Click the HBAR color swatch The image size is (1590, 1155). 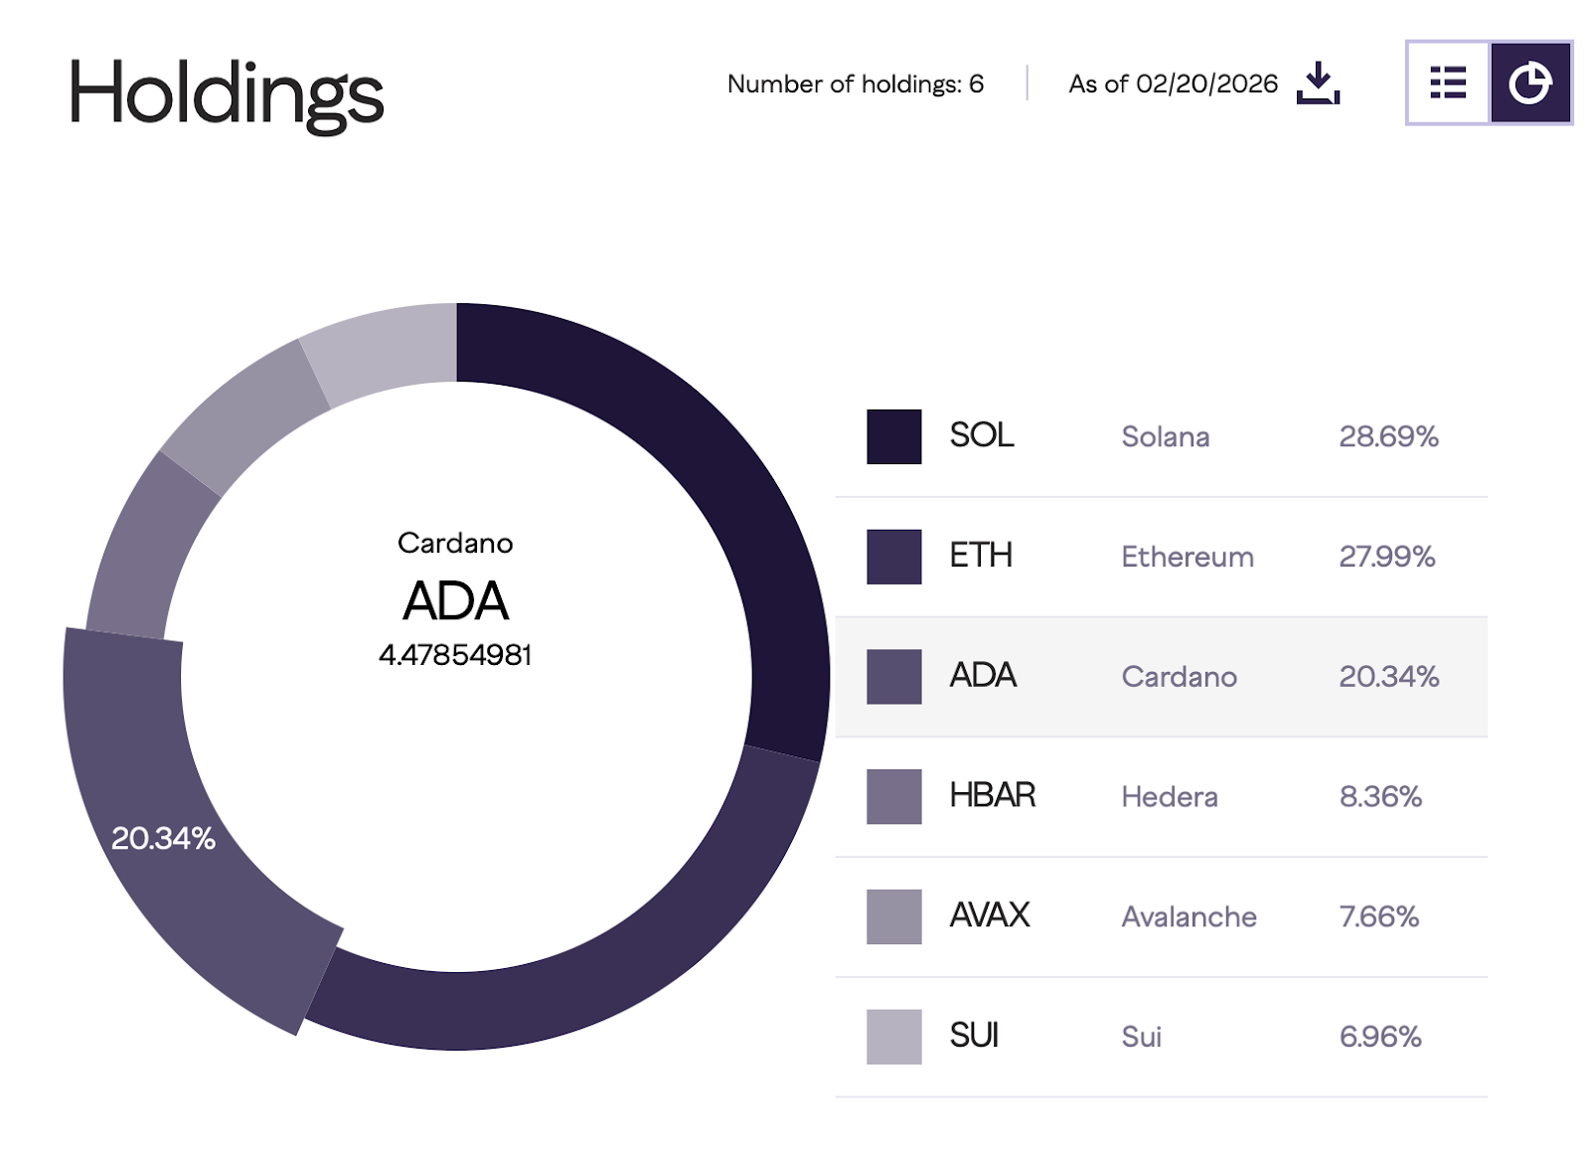(893, 797)
